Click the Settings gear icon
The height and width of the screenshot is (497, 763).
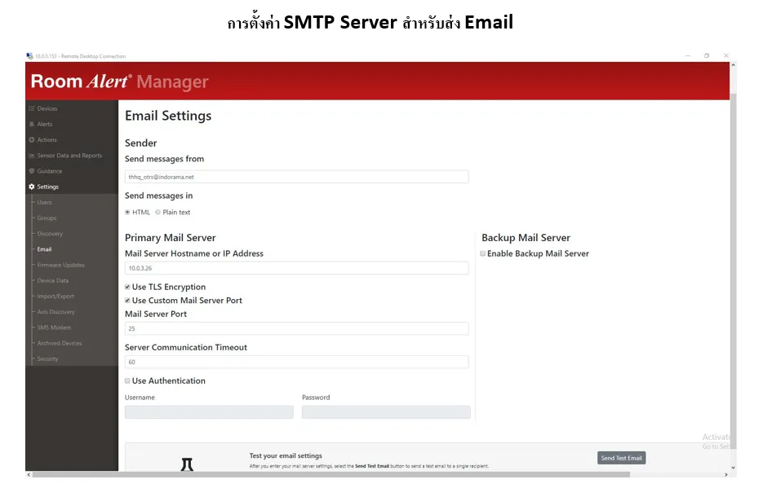32,187
